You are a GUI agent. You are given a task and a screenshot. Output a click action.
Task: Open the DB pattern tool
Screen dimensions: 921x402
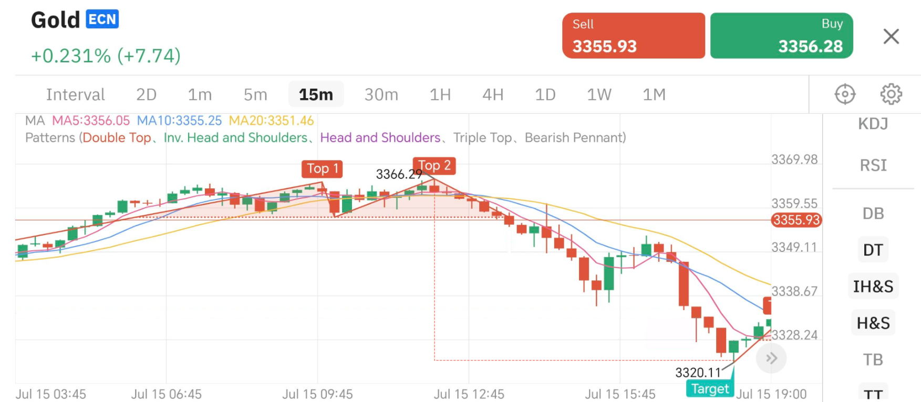tap(872, 213)
